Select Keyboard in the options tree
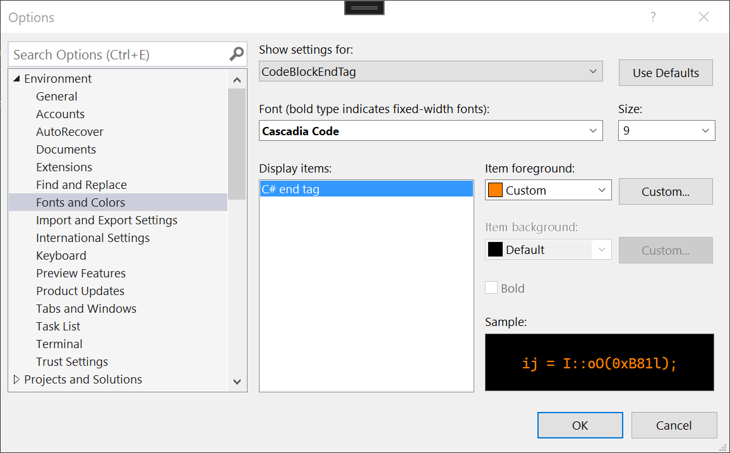Viewport: 730px width, 453px height. (61, 256)
